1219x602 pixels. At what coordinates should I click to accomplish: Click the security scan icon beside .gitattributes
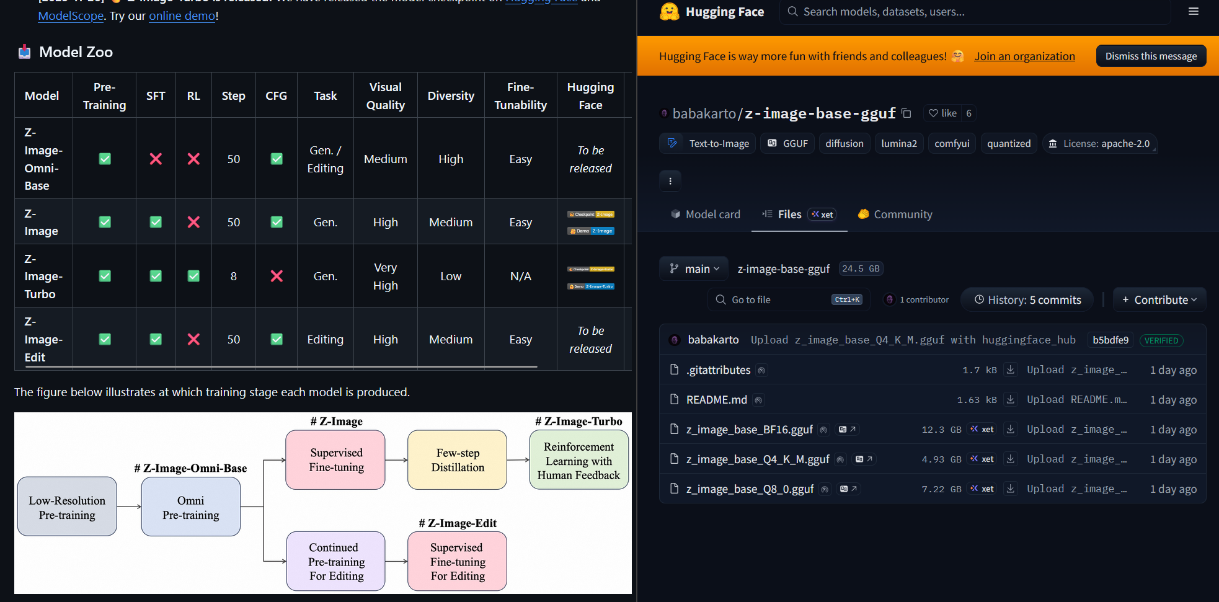pos(761,370)
